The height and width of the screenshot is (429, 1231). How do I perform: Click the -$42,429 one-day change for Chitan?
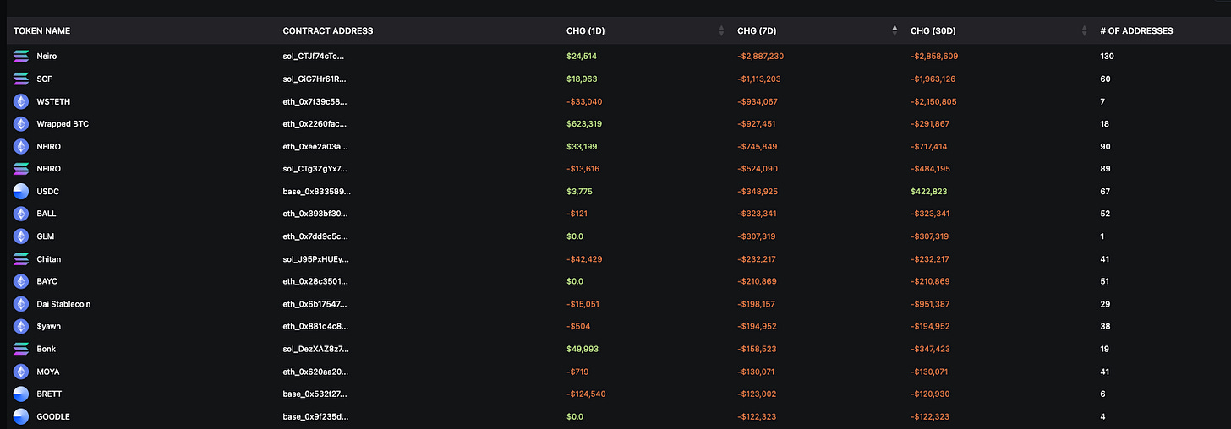pyautogui.click(x=583, y=259)
